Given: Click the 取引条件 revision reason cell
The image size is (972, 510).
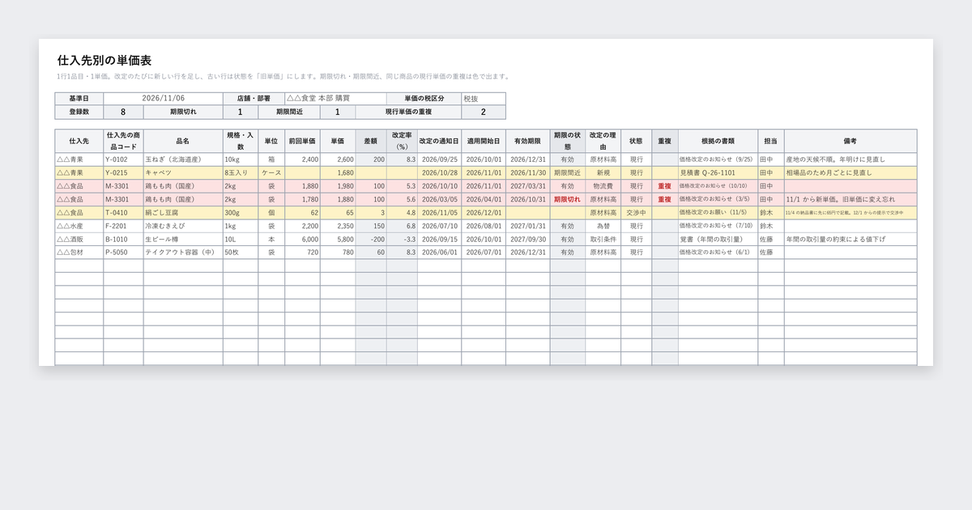Looking at the screenshot, I should click(x=603, y=239).
